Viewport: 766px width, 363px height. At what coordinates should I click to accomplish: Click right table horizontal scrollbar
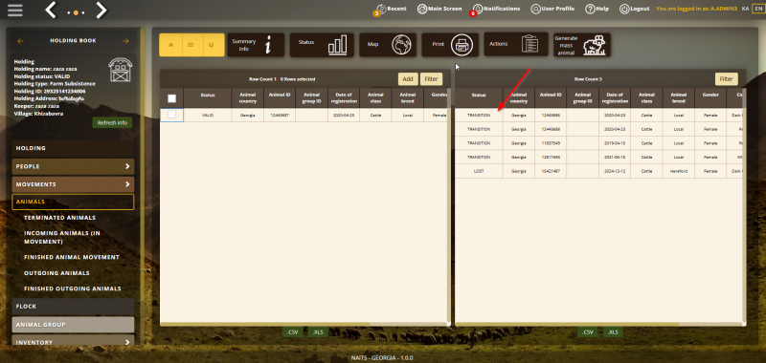(567, 324)
